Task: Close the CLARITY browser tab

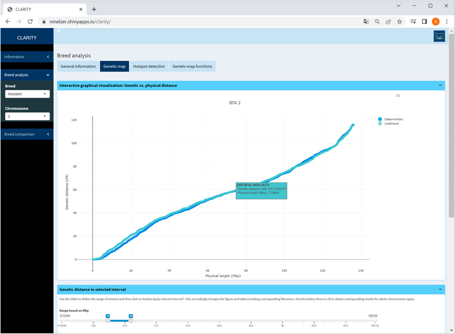Action: pos(81,9)
